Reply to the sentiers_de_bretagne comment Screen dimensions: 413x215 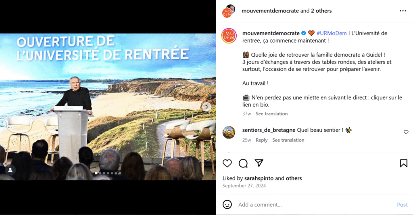(261, 140)
